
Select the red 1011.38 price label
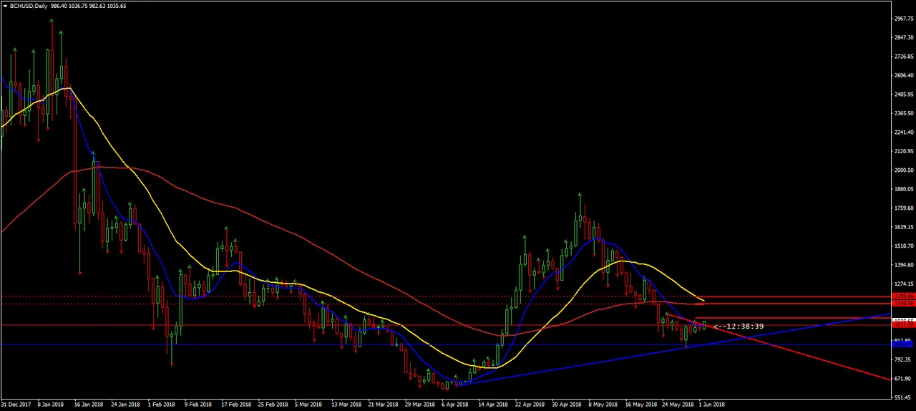pyautogui.click(x=902, y=325)
